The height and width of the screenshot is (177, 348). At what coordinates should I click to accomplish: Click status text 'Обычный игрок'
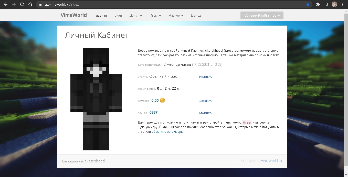[163, 76]
